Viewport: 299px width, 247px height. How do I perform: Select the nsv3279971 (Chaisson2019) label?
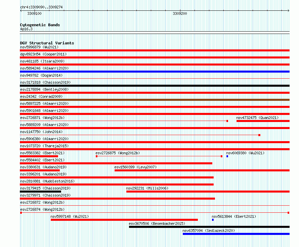point(45,195)
